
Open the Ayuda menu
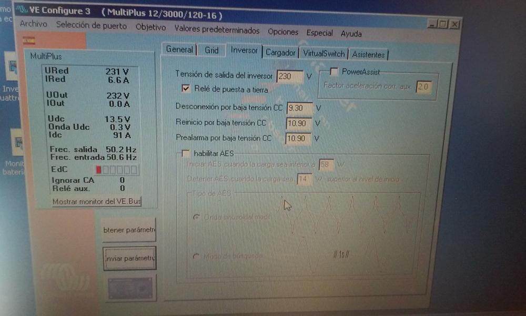coord(351,34)
